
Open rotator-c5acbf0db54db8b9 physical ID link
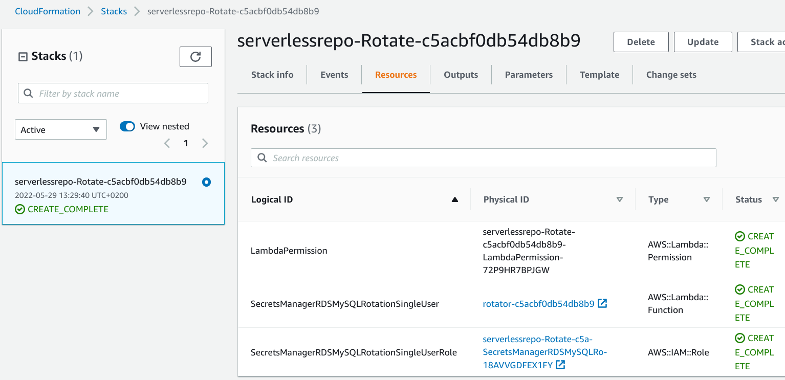click(538, 304)
